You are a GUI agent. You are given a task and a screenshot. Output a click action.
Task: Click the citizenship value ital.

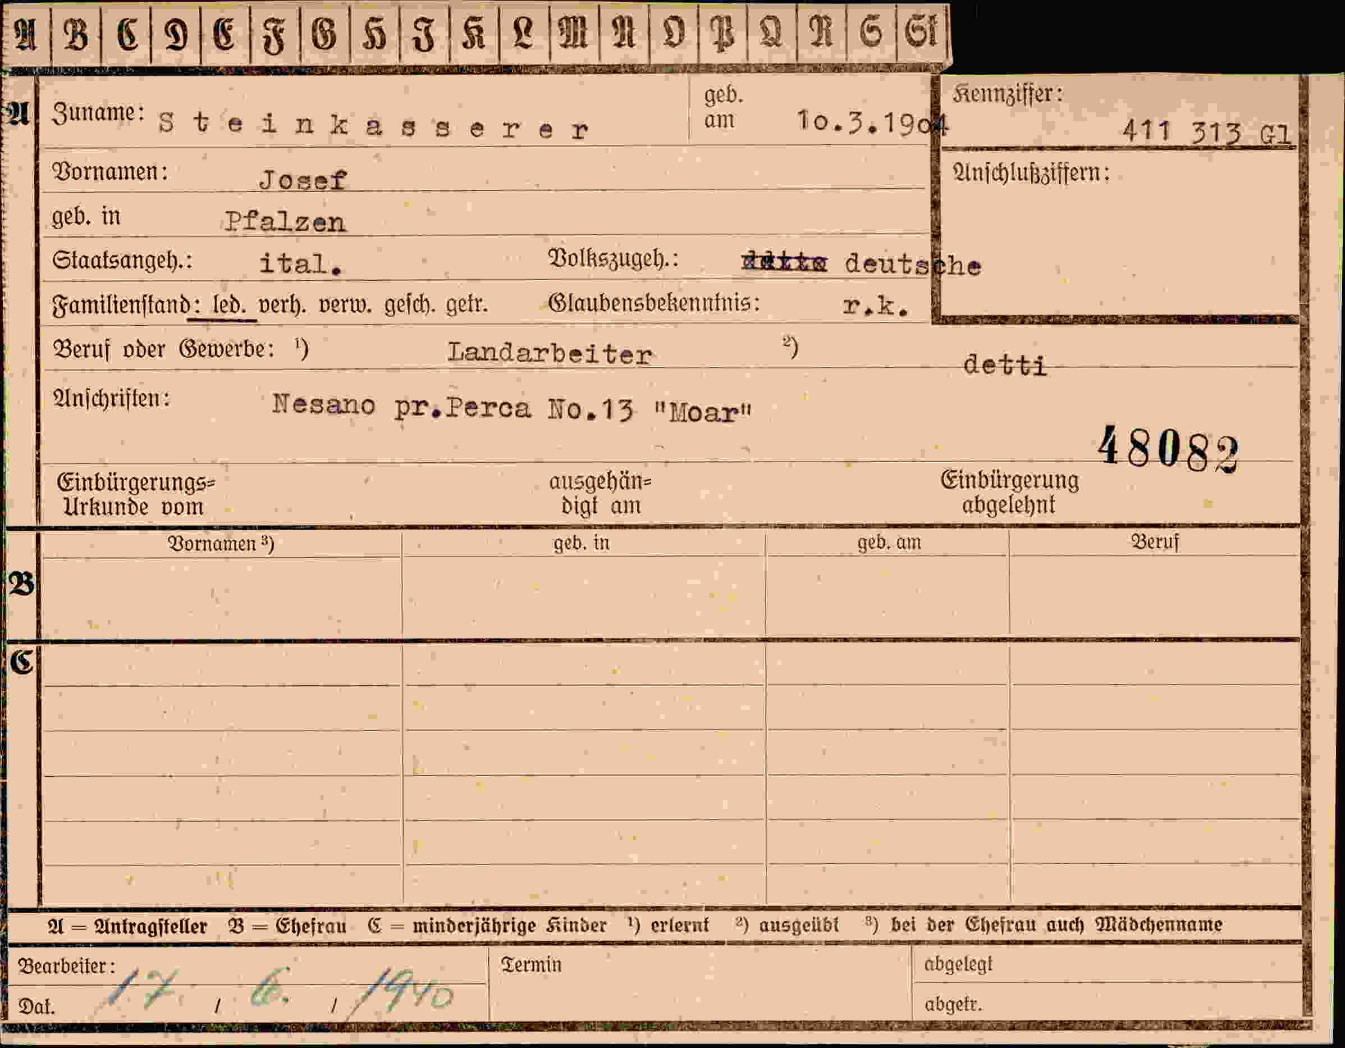click(x=300, y=265)
